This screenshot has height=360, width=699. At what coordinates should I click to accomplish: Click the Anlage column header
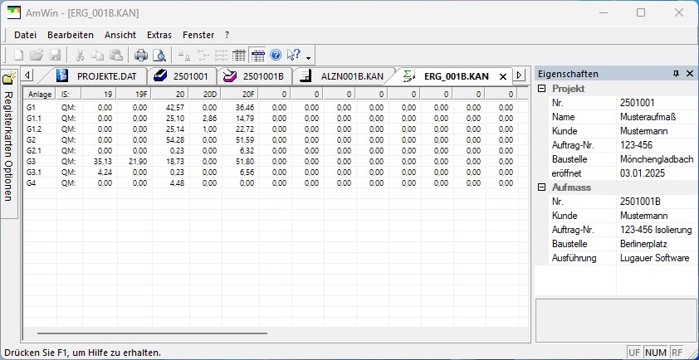40,94
